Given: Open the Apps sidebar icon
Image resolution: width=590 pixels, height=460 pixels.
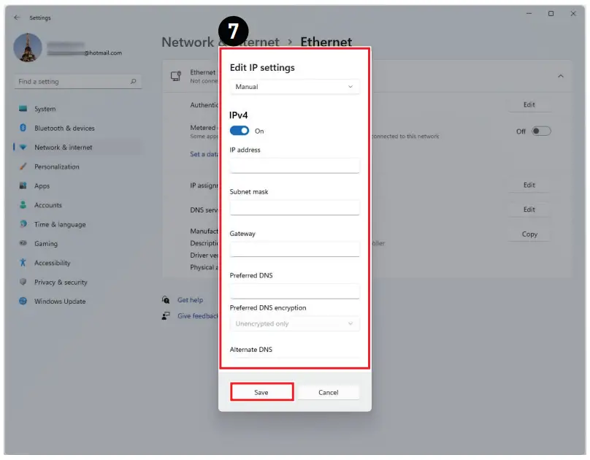Looking at the screenshot, I should pos(23,186).
